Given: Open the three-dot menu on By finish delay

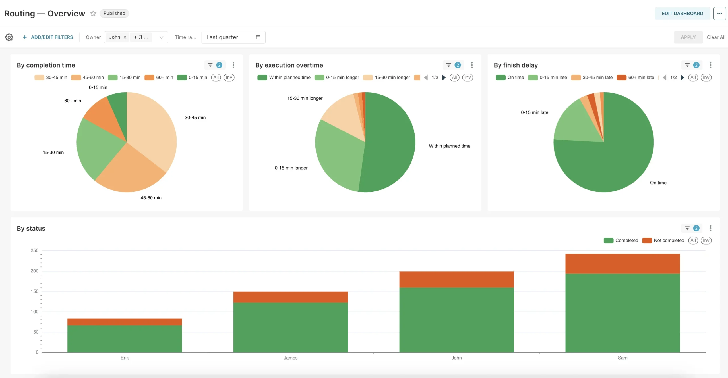Looking at the screenshot, I should click(710, 65).
